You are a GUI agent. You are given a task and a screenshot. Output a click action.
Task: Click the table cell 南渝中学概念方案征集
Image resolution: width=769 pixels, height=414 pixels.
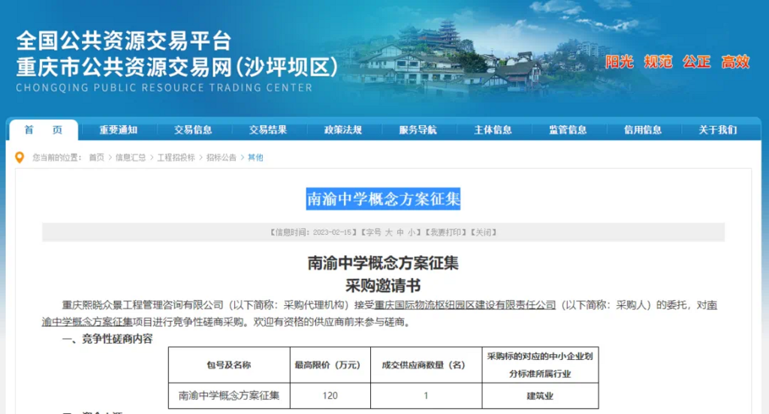coord(229,395)
